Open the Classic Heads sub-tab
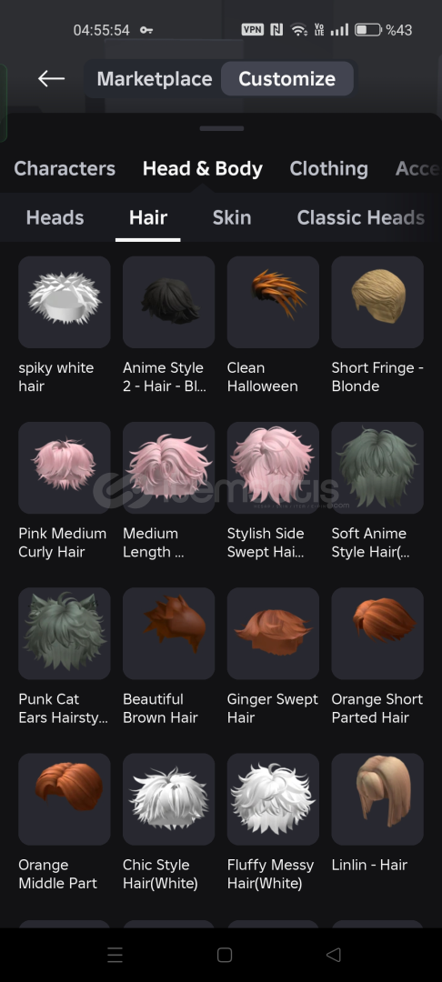442x982 pixels. point(361,217)
